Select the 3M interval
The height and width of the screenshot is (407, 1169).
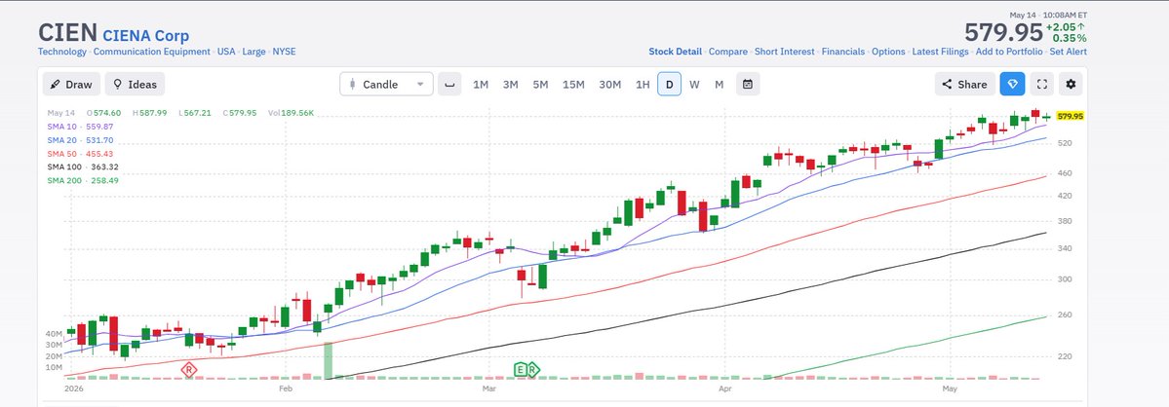511,84
